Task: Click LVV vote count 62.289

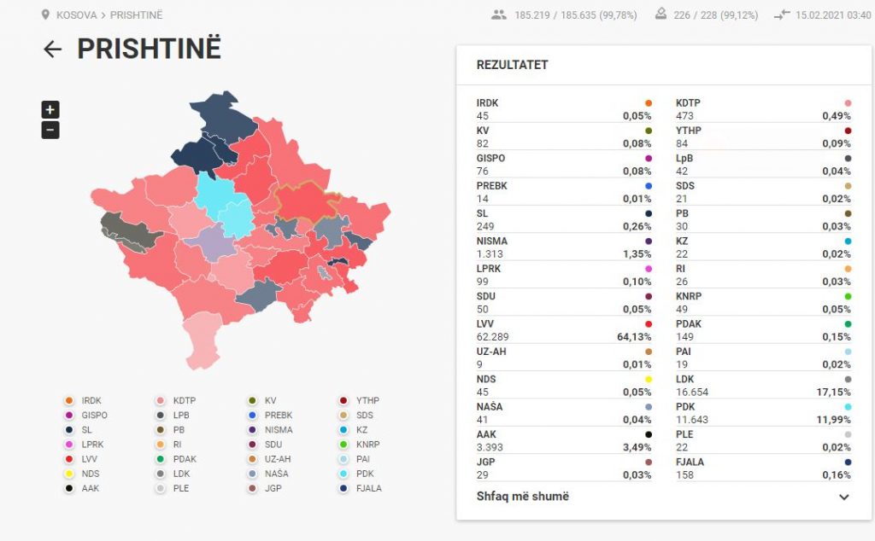Action: (492, 337)
